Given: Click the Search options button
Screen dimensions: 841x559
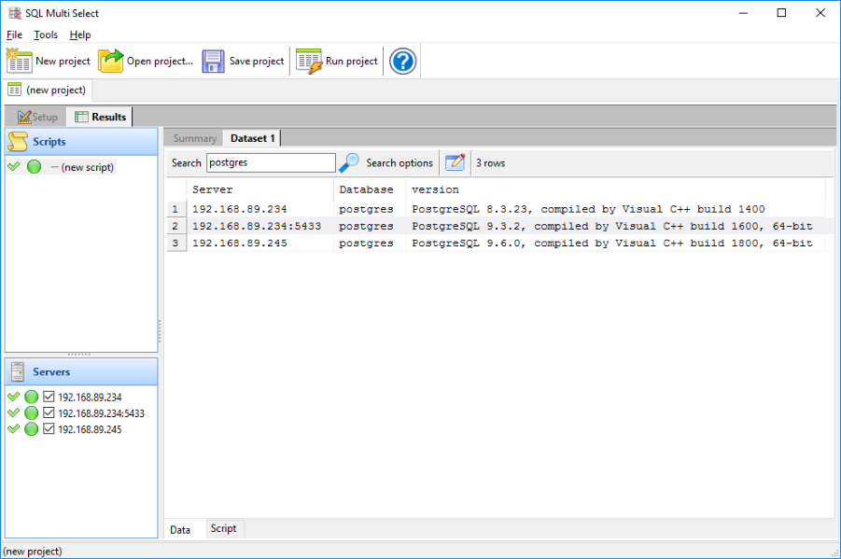Looking at the screenshot, I should pyautogui.click(x=399, y=162).
